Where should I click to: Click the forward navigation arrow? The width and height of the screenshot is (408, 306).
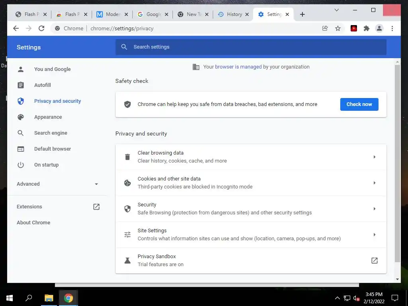pos(29,28)
